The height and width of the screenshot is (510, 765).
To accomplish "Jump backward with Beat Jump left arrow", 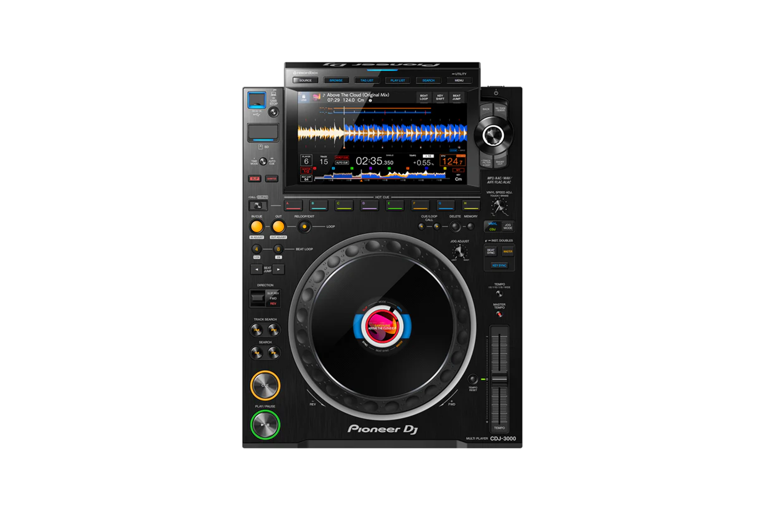I will click(256, 269).
